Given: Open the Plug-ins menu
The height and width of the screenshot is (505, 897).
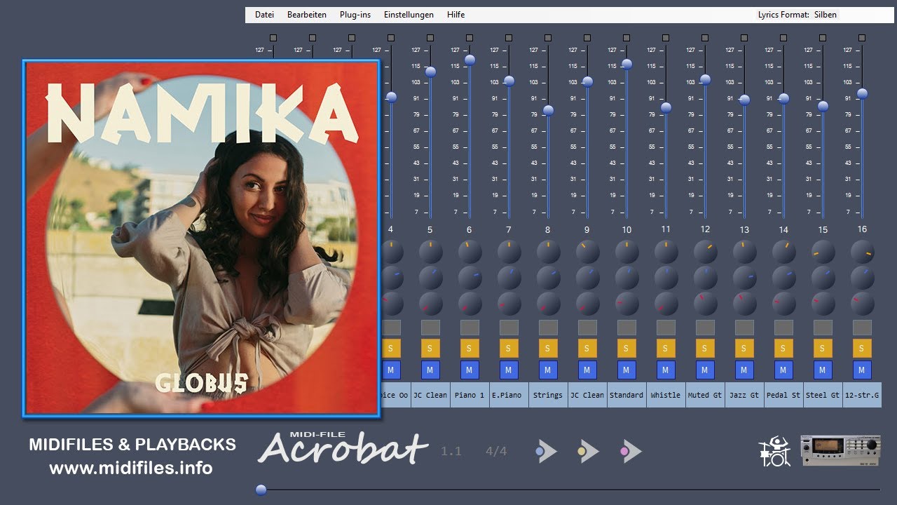Looking at the screenshot, I should 355,15.
